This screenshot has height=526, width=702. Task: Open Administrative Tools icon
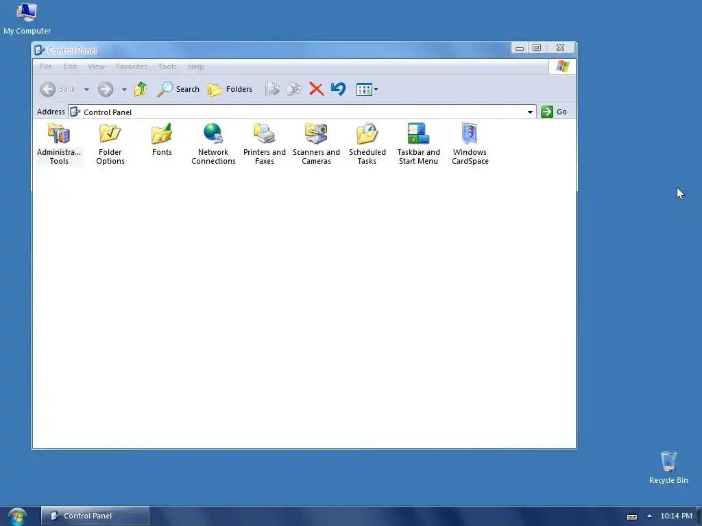[x=59, y=144]
